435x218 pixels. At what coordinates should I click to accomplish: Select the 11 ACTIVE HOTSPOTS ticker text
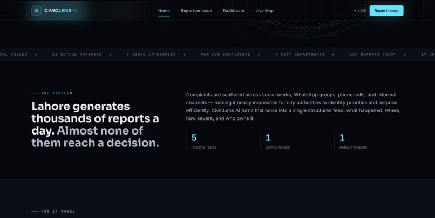pyautogui.click(x=77, y=54)
